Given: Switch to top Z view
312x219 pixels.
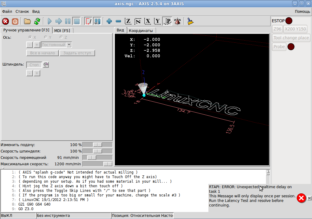Looking at the screenshot, I should tap(128, 21).
